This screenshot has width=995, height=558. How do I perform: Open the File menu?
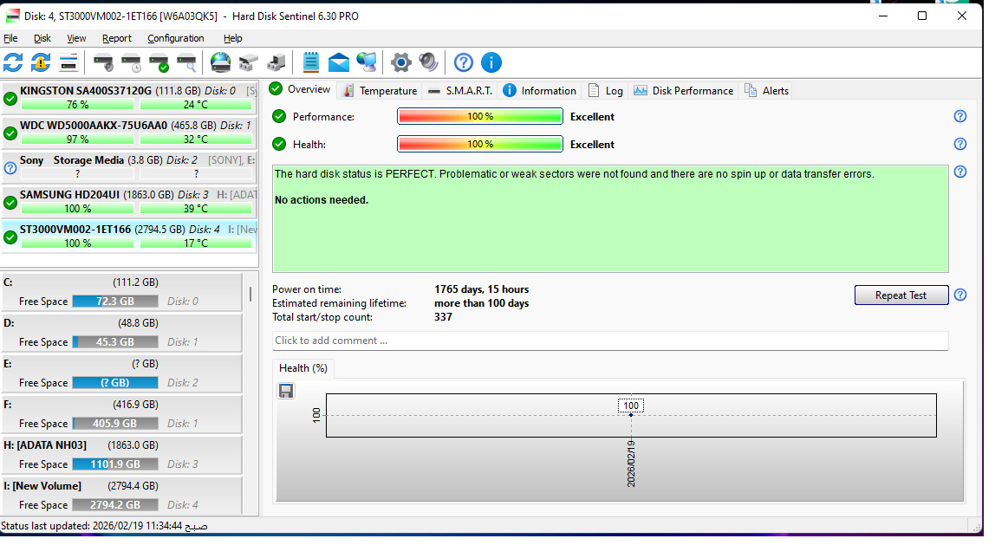click(10, 38)
